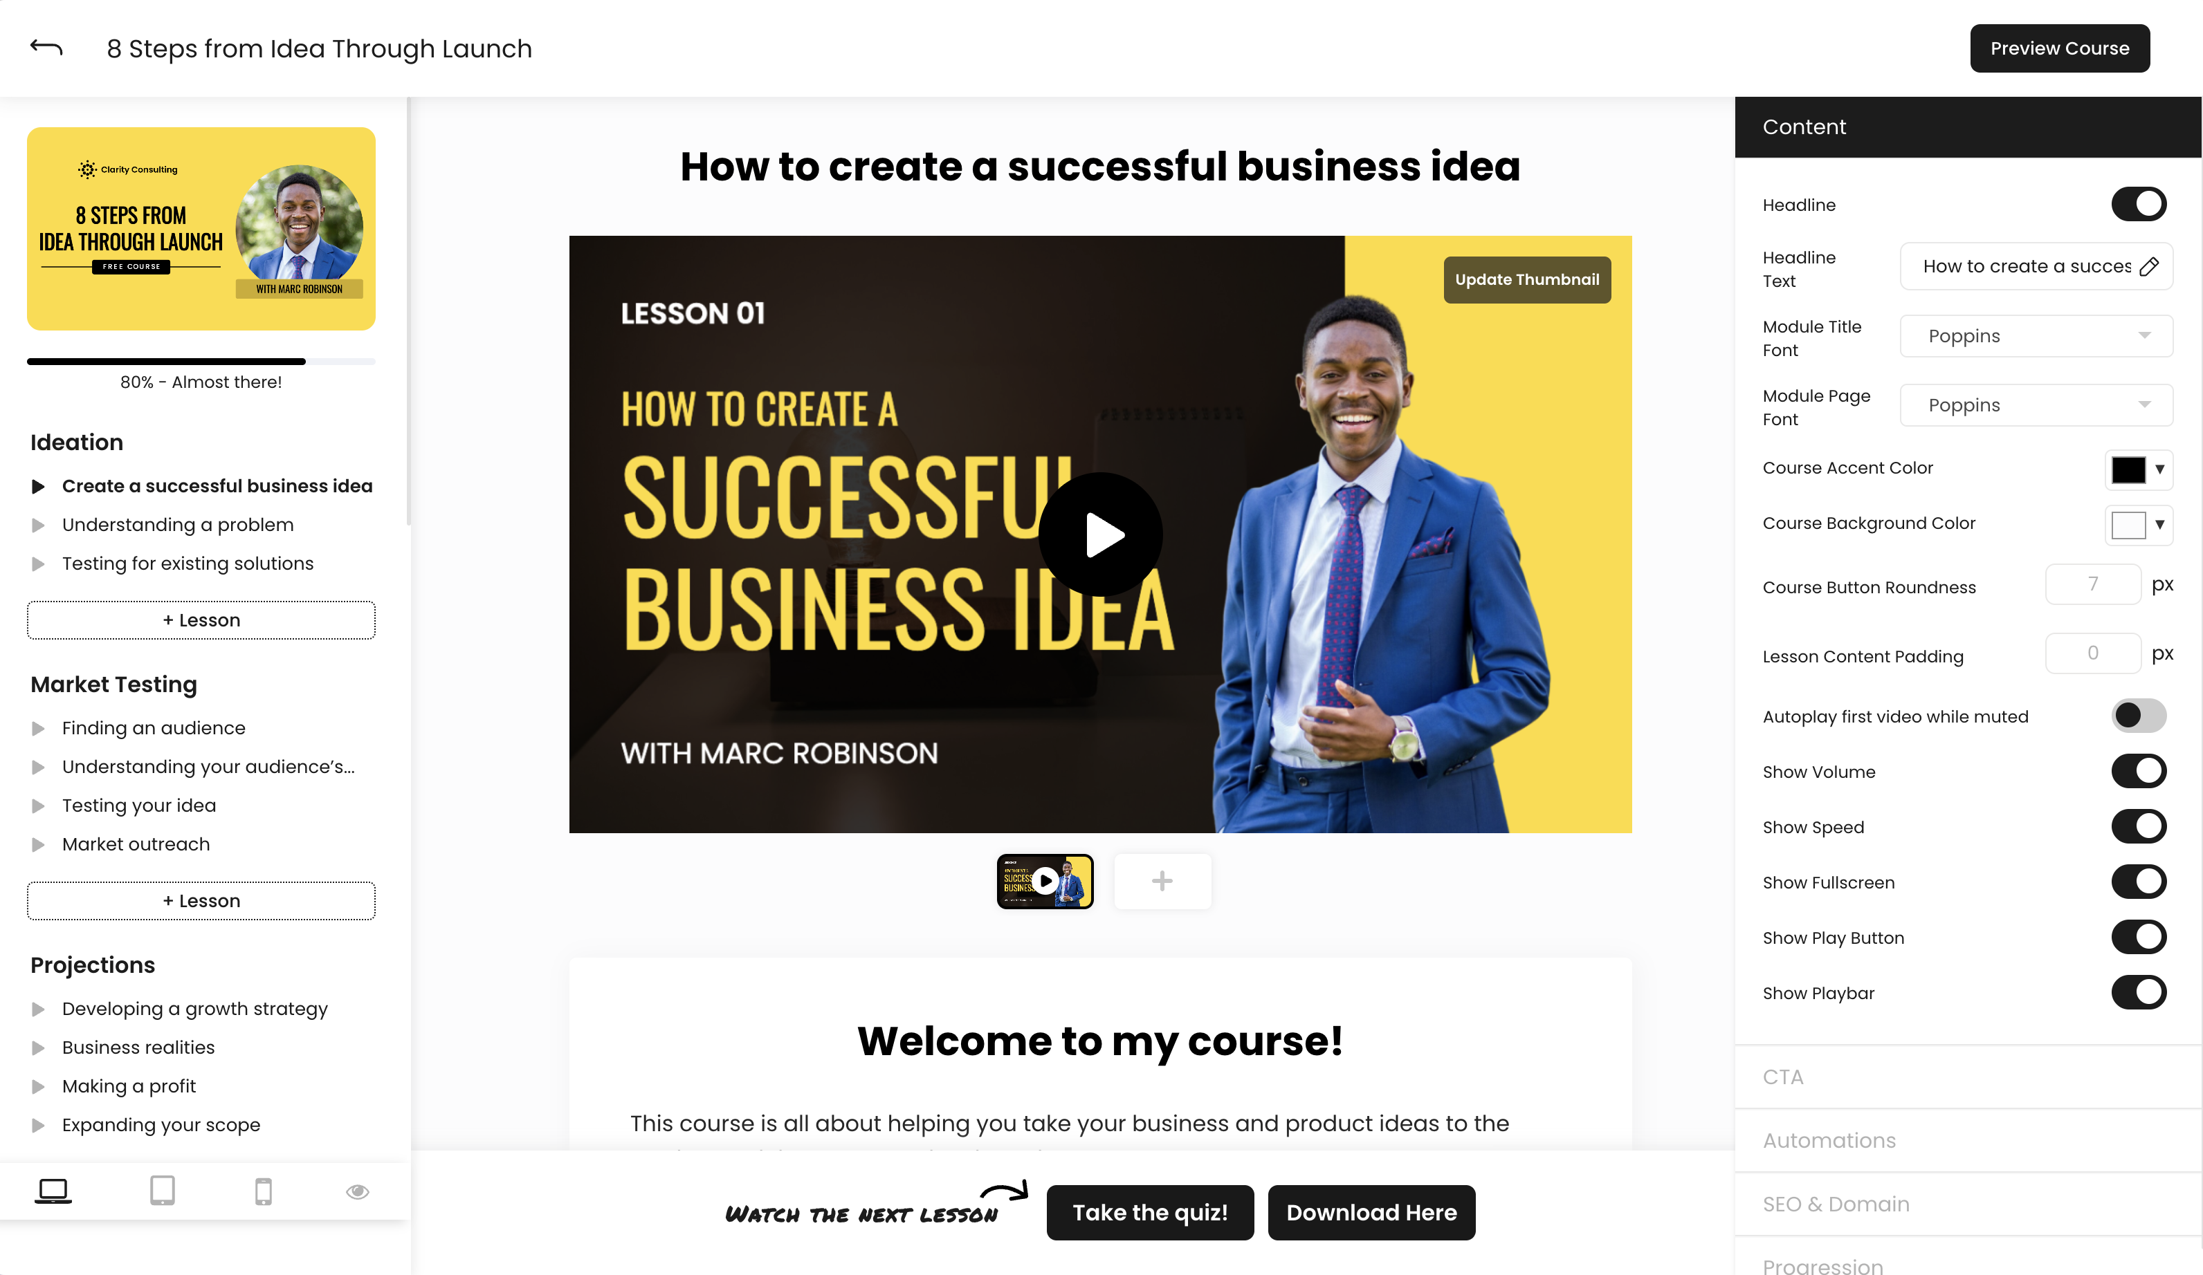Open the Module Page Font dropdown

(2036, 405)
